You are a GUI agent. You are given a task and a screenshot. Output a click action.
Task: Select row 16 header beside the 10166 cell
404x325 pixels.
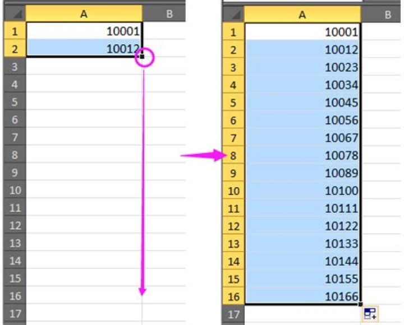(233, 296)
